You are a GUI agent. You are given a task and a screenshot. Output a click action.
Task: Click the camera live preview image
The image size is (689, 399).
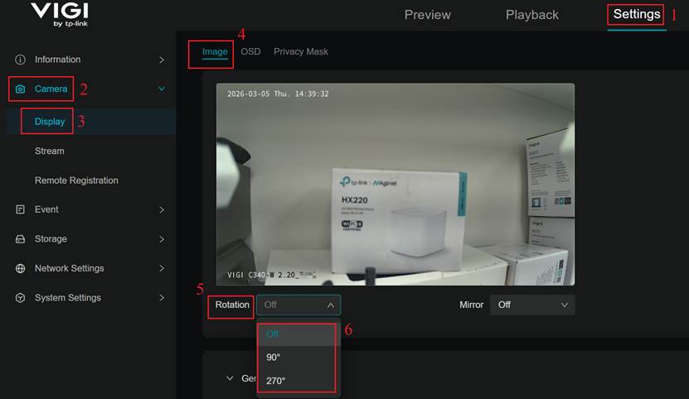(395, 185)
